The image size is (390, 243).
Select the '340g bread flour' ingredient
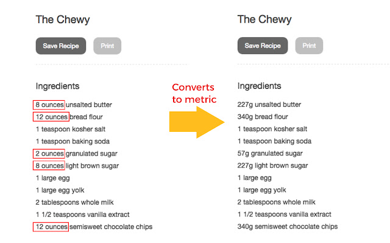[262, 117]
